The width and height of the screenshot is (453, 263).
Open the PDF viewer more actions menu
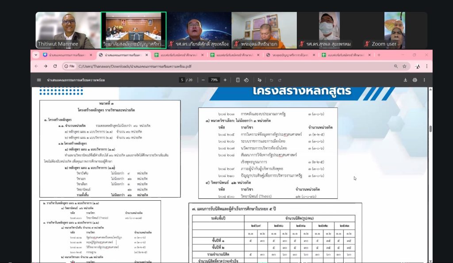425,80
